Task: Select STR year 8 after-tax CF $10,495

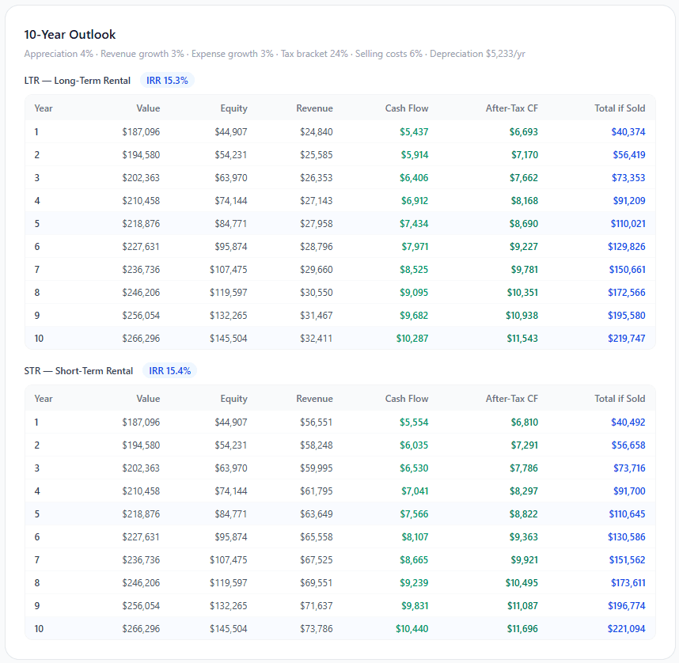Action: tap(522, 583)
